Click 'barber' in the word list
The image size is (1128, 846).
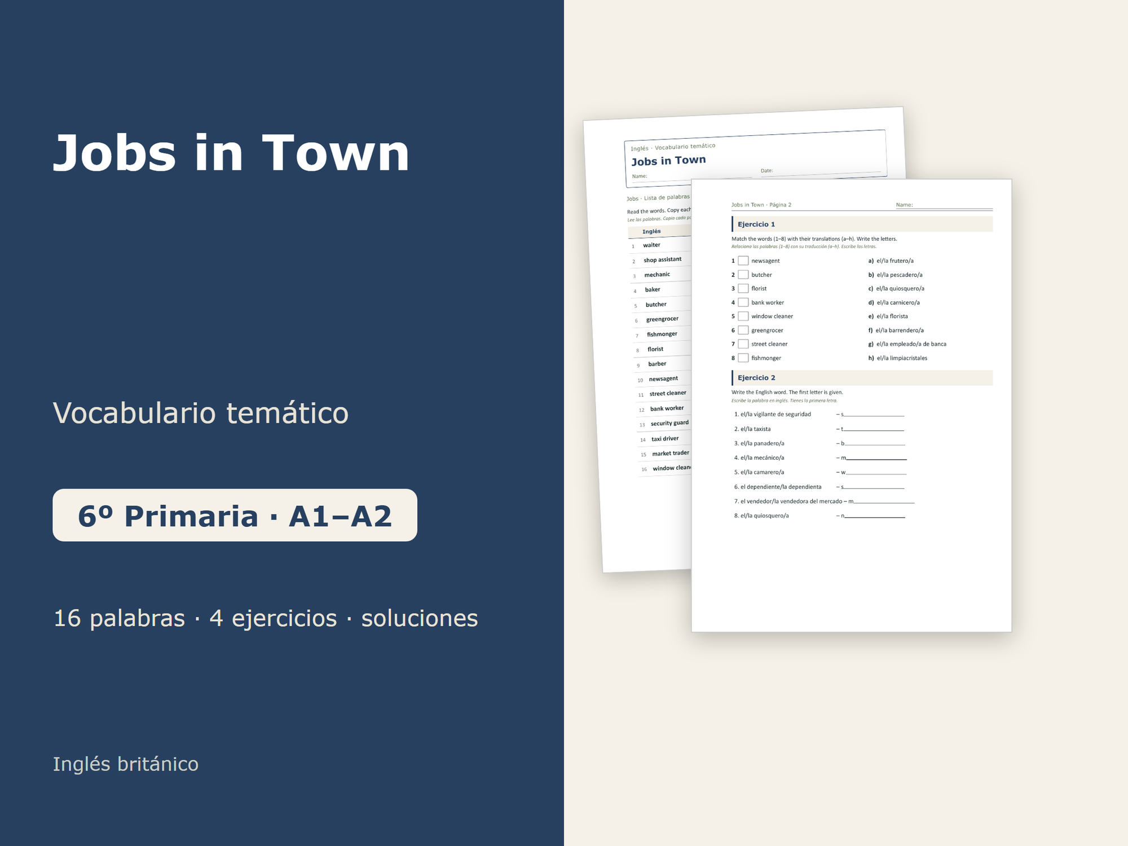pyautogui.click(x=657, y=364)
